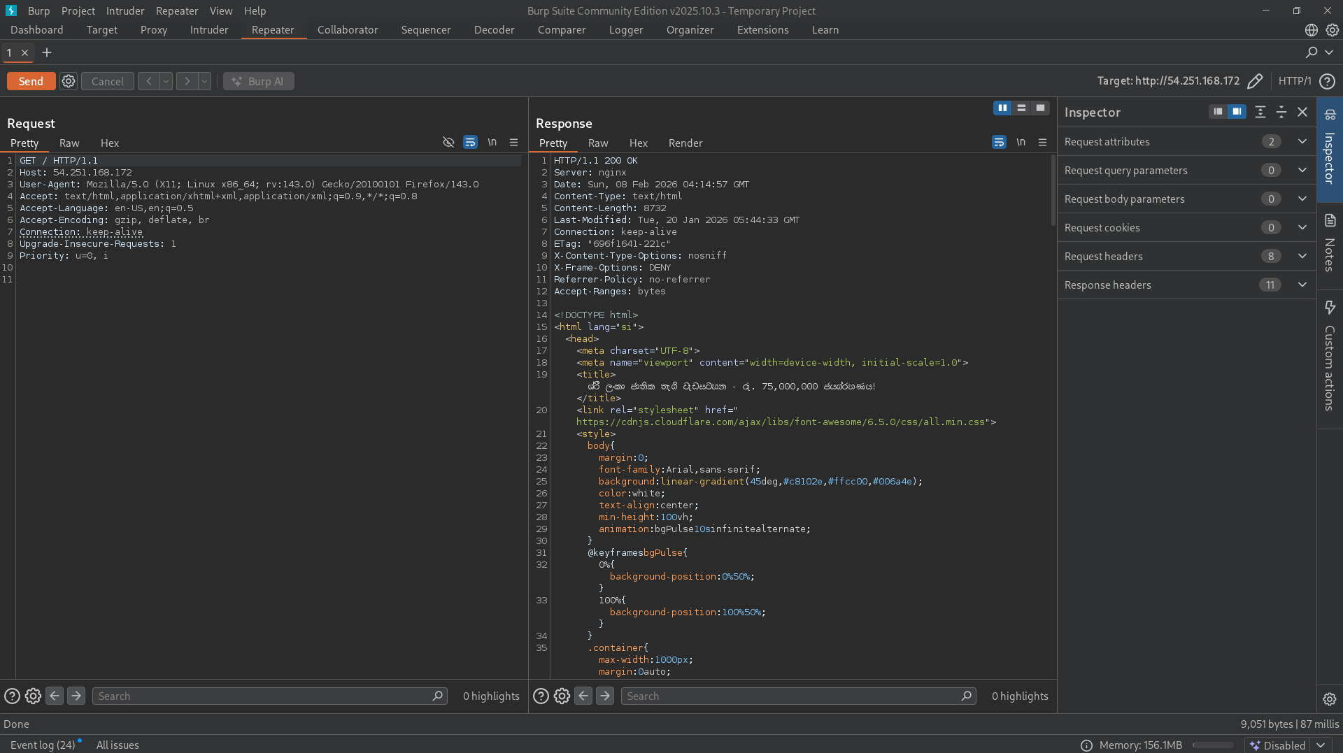Dock Inspector layout to left option
Screen dimensions: 1343x753
[1218, 112]
